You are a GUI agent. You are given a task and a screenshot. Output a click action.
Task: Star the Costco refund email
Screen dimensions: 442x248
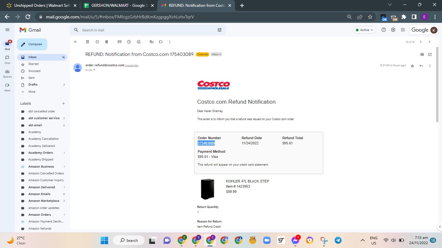(x=412, y=66)
